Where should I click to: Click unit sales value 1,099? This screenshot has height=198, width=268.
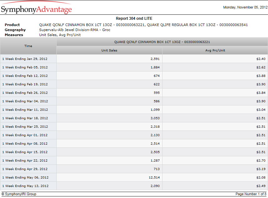155,110
